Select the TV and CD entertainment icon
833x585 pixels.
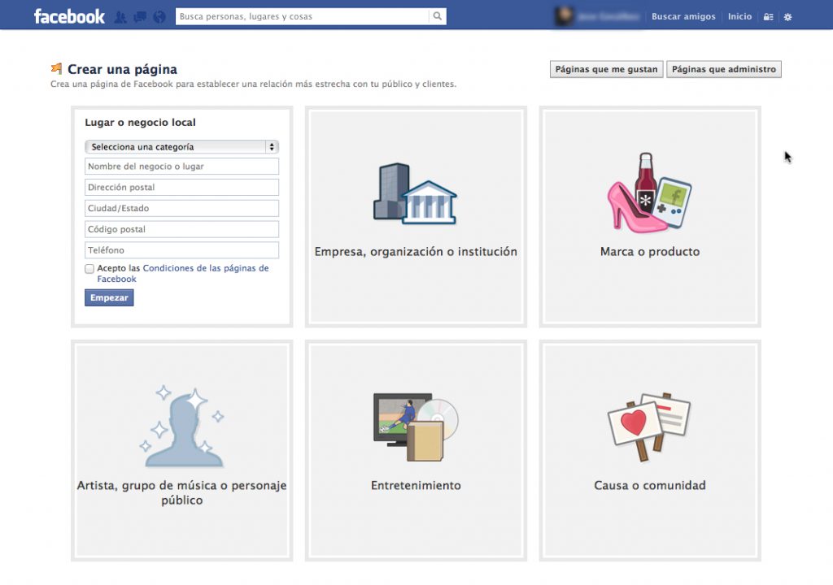[416, 427]
